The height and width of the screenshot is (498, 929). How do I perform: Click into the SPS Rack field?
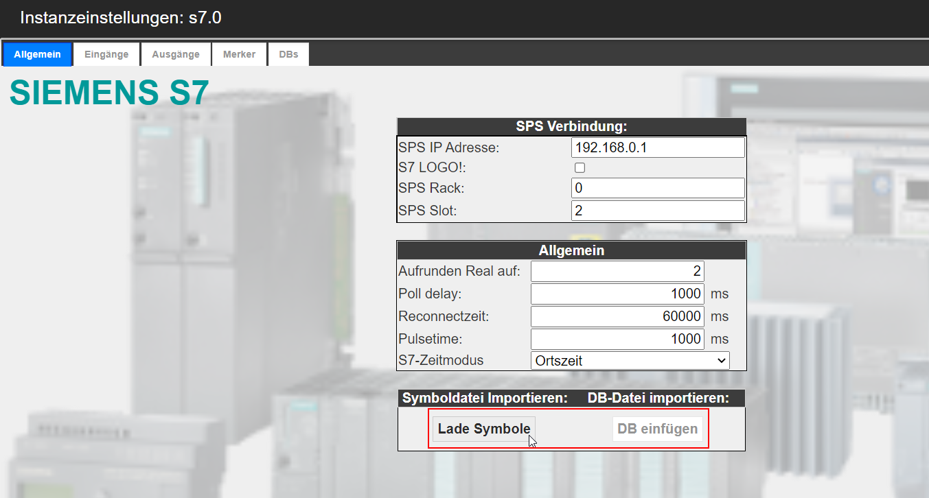point(657,188)
